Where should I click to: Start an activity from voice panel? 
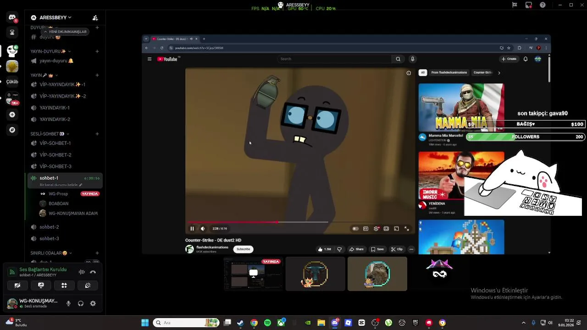[64, 286]
